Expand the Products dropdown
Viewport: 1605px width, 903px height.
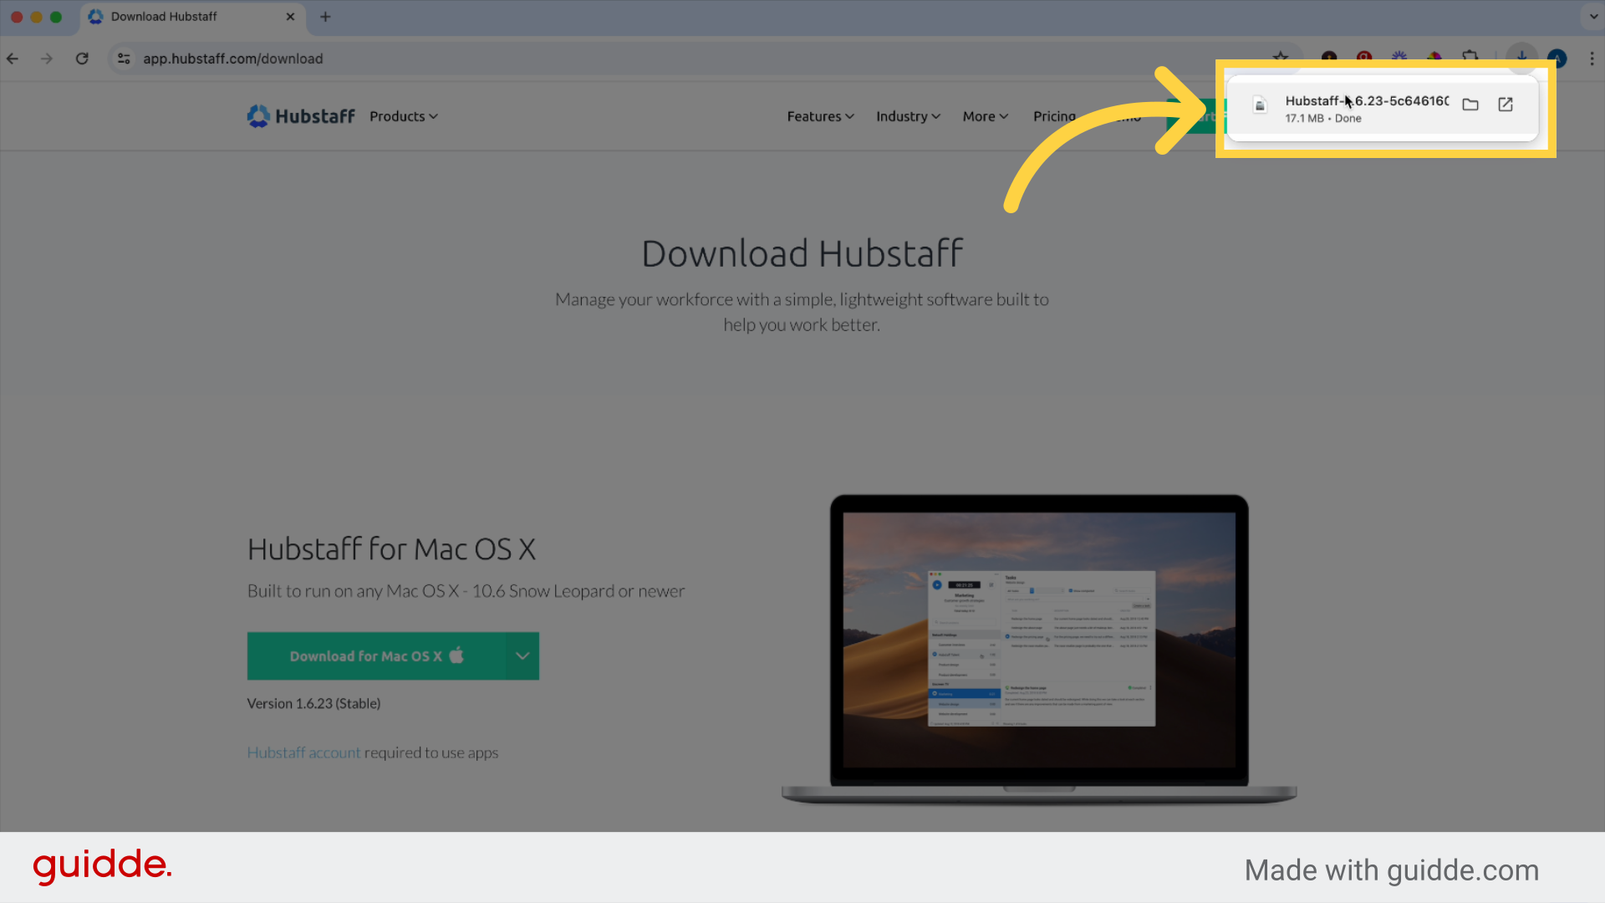coord(403,116)
